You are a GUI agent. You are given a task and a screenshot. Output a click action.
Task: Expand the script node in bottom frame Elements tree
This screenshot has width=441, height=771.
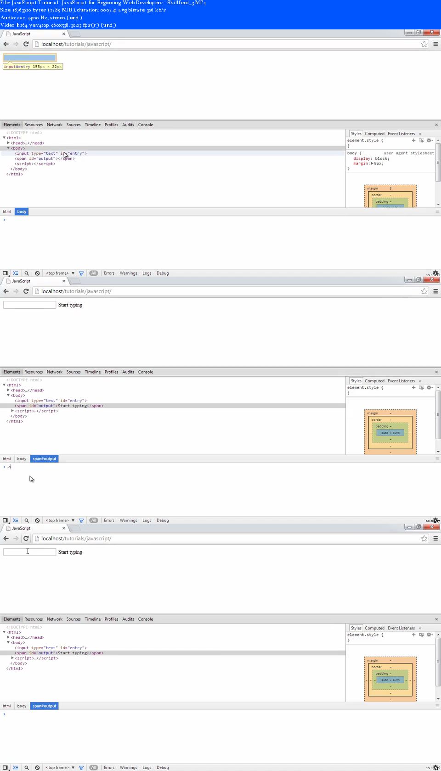pos(12,658)
